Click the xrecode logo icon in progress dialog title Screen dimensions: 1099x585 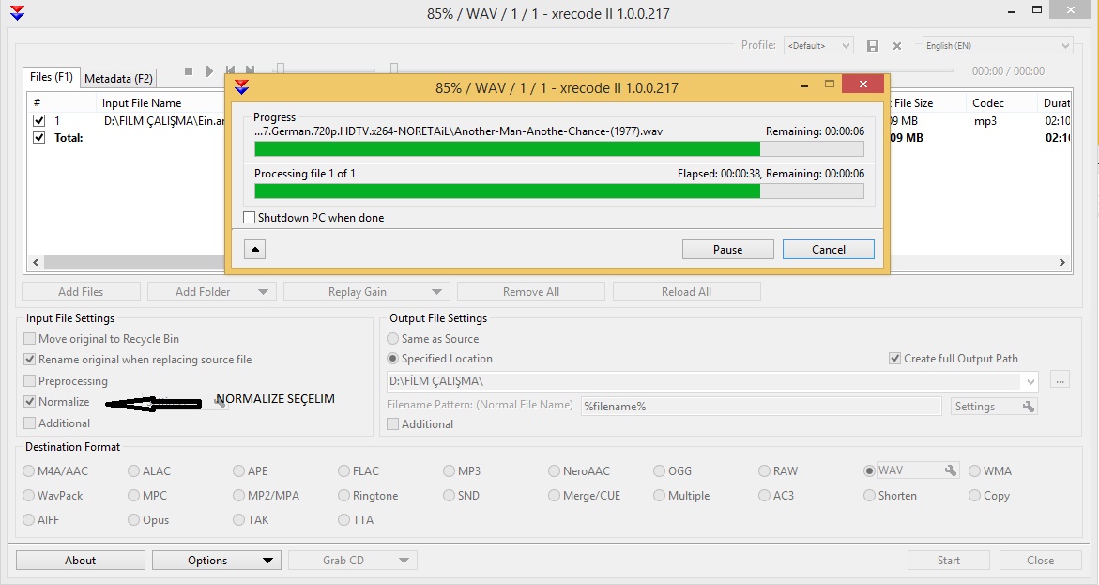(242, 87)
